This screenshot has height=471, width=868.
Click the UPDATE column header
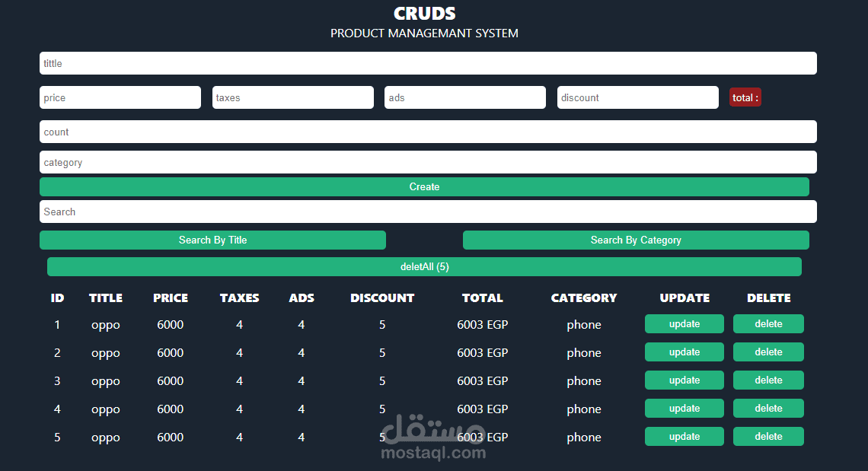(x=685, y=298)
